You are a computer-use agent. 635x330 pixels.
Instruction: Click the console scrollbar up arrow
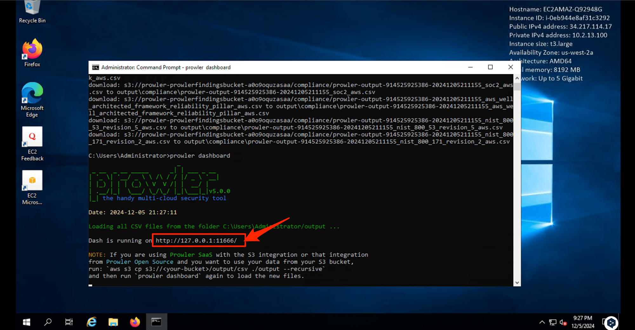point(517,78)
